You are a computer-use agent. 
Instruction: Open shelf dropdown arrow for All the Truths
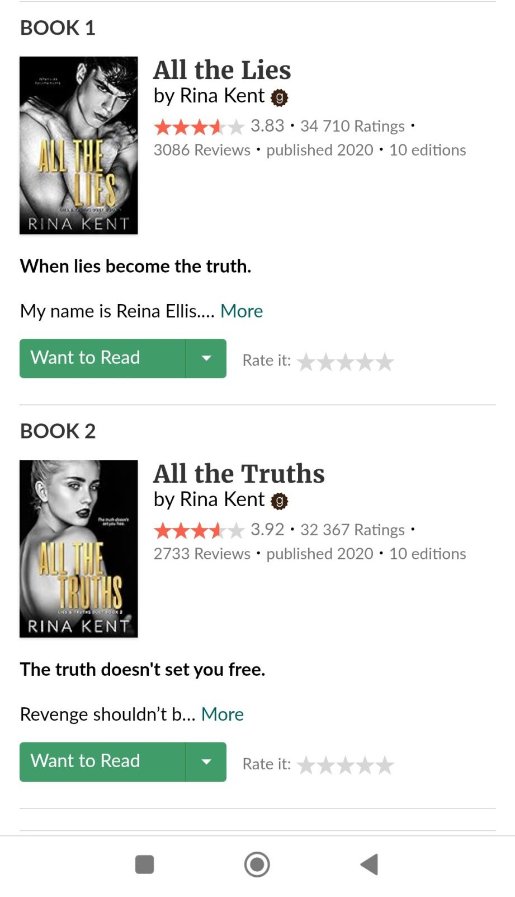click(206, 762)
